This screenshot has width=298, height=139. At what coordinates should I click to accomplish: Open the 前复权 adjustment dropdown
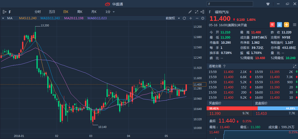click(x=172, y=18)
